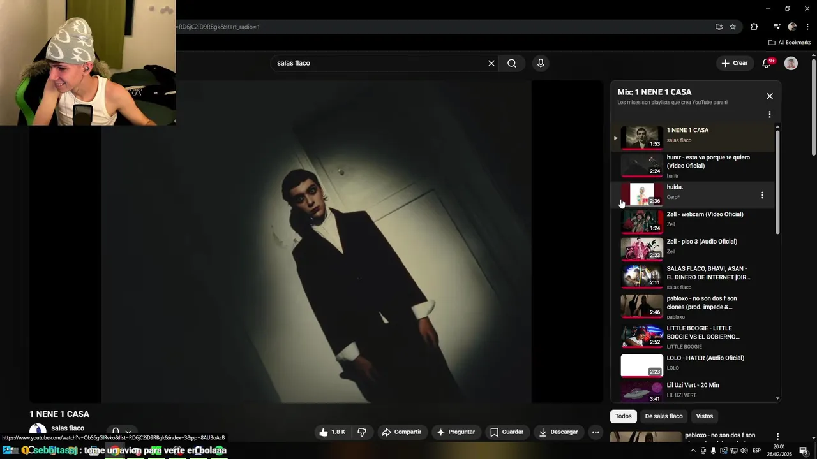The height and width of the screenshot is (459, 817).
Task: Click the magnifier search button
Action: [x=512, y=63]
